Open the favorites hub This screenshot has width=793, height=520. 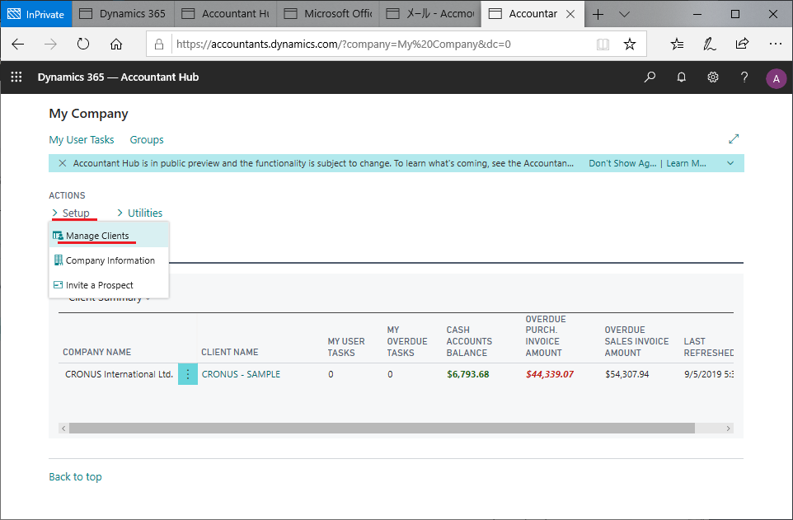[678, 44]
